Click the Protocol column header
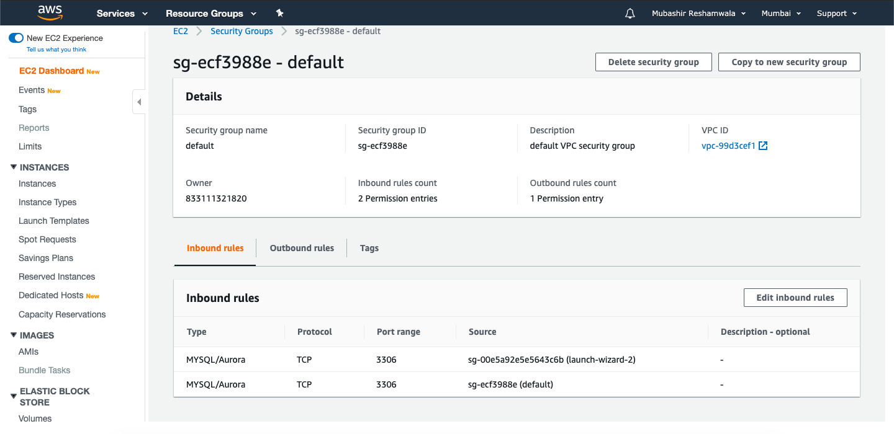The height and width of the screenshot is (434, 894). [x=314, y=332]
